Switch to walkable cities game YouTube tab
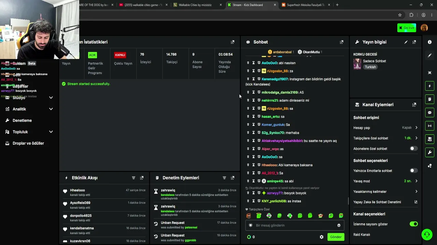437x245 pixels. tap(143, 5)
